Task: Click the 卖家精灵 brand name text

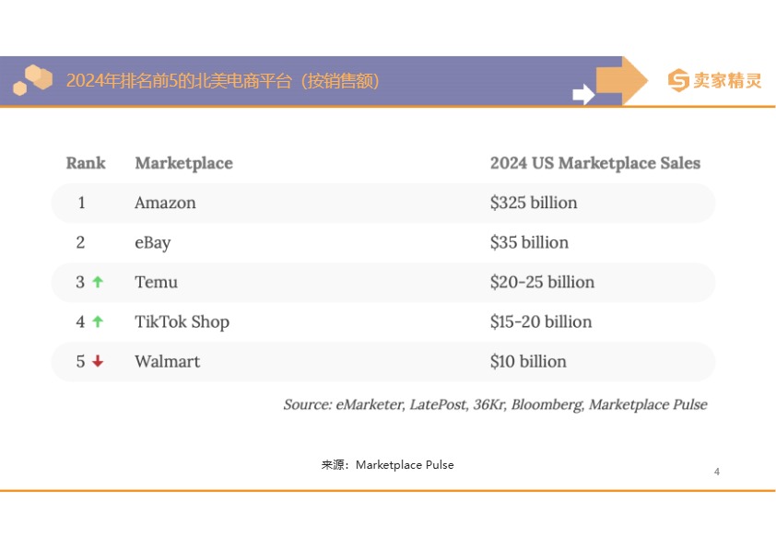Action: click(x=727, y=80)
